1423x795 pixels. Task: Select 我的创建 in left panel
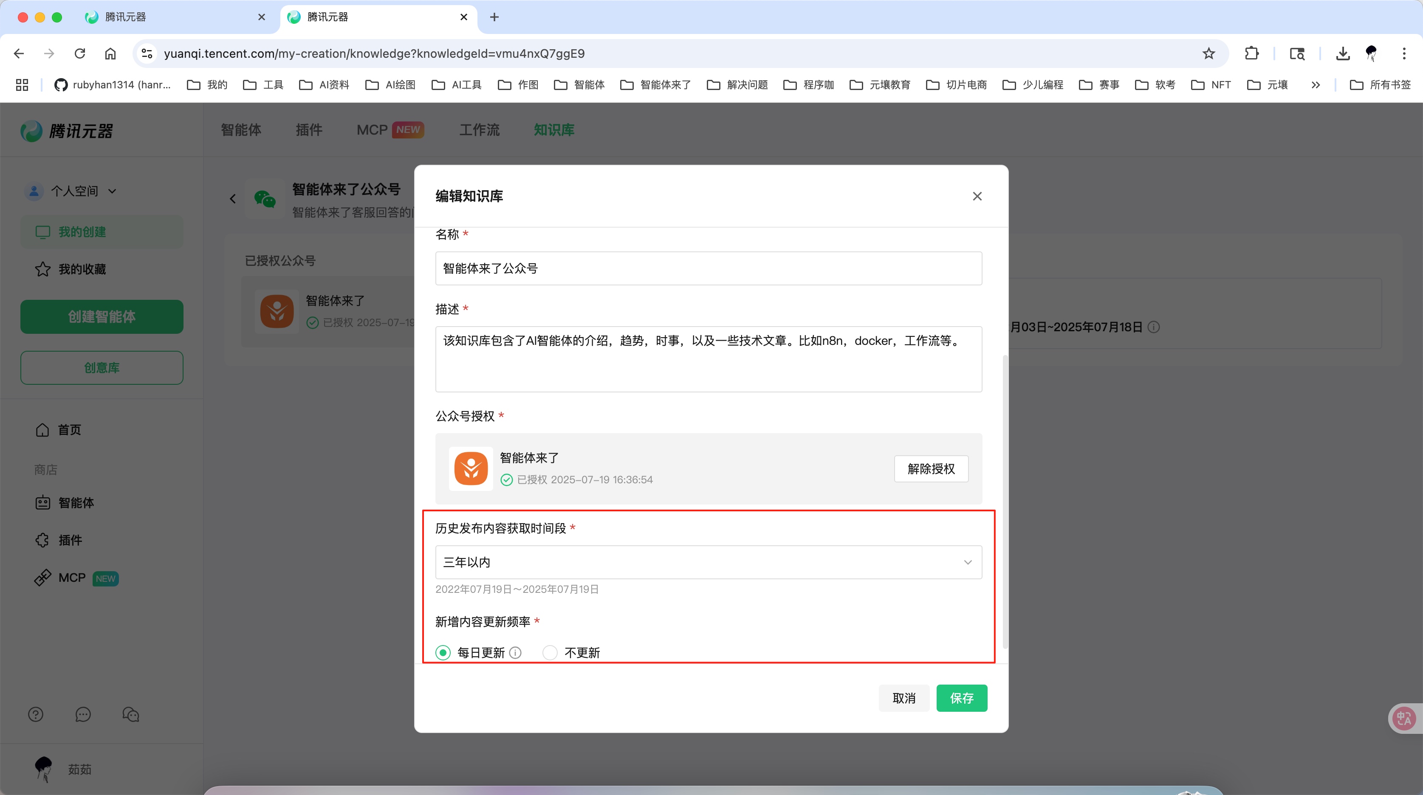pyautogui.click(x=83, y=231)
